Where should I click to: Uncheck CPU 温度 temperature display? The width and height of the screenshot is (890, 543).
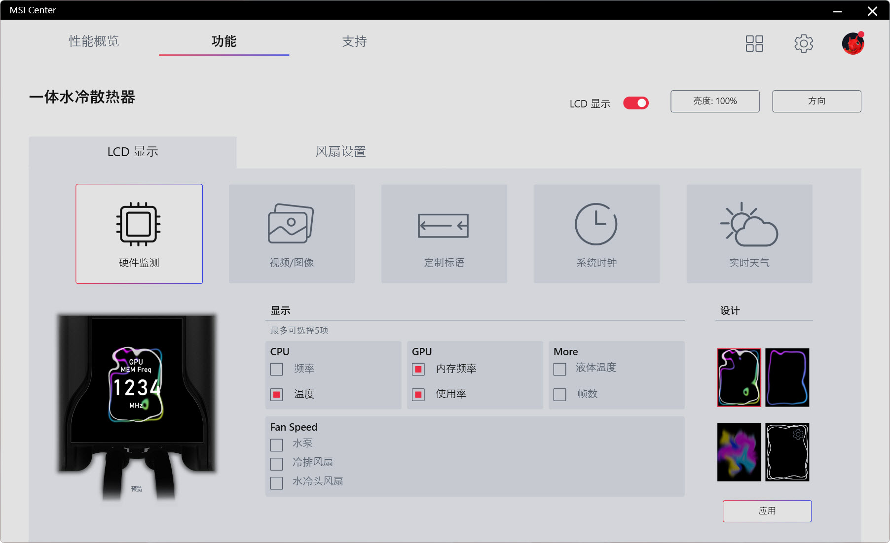pos(276,394)
